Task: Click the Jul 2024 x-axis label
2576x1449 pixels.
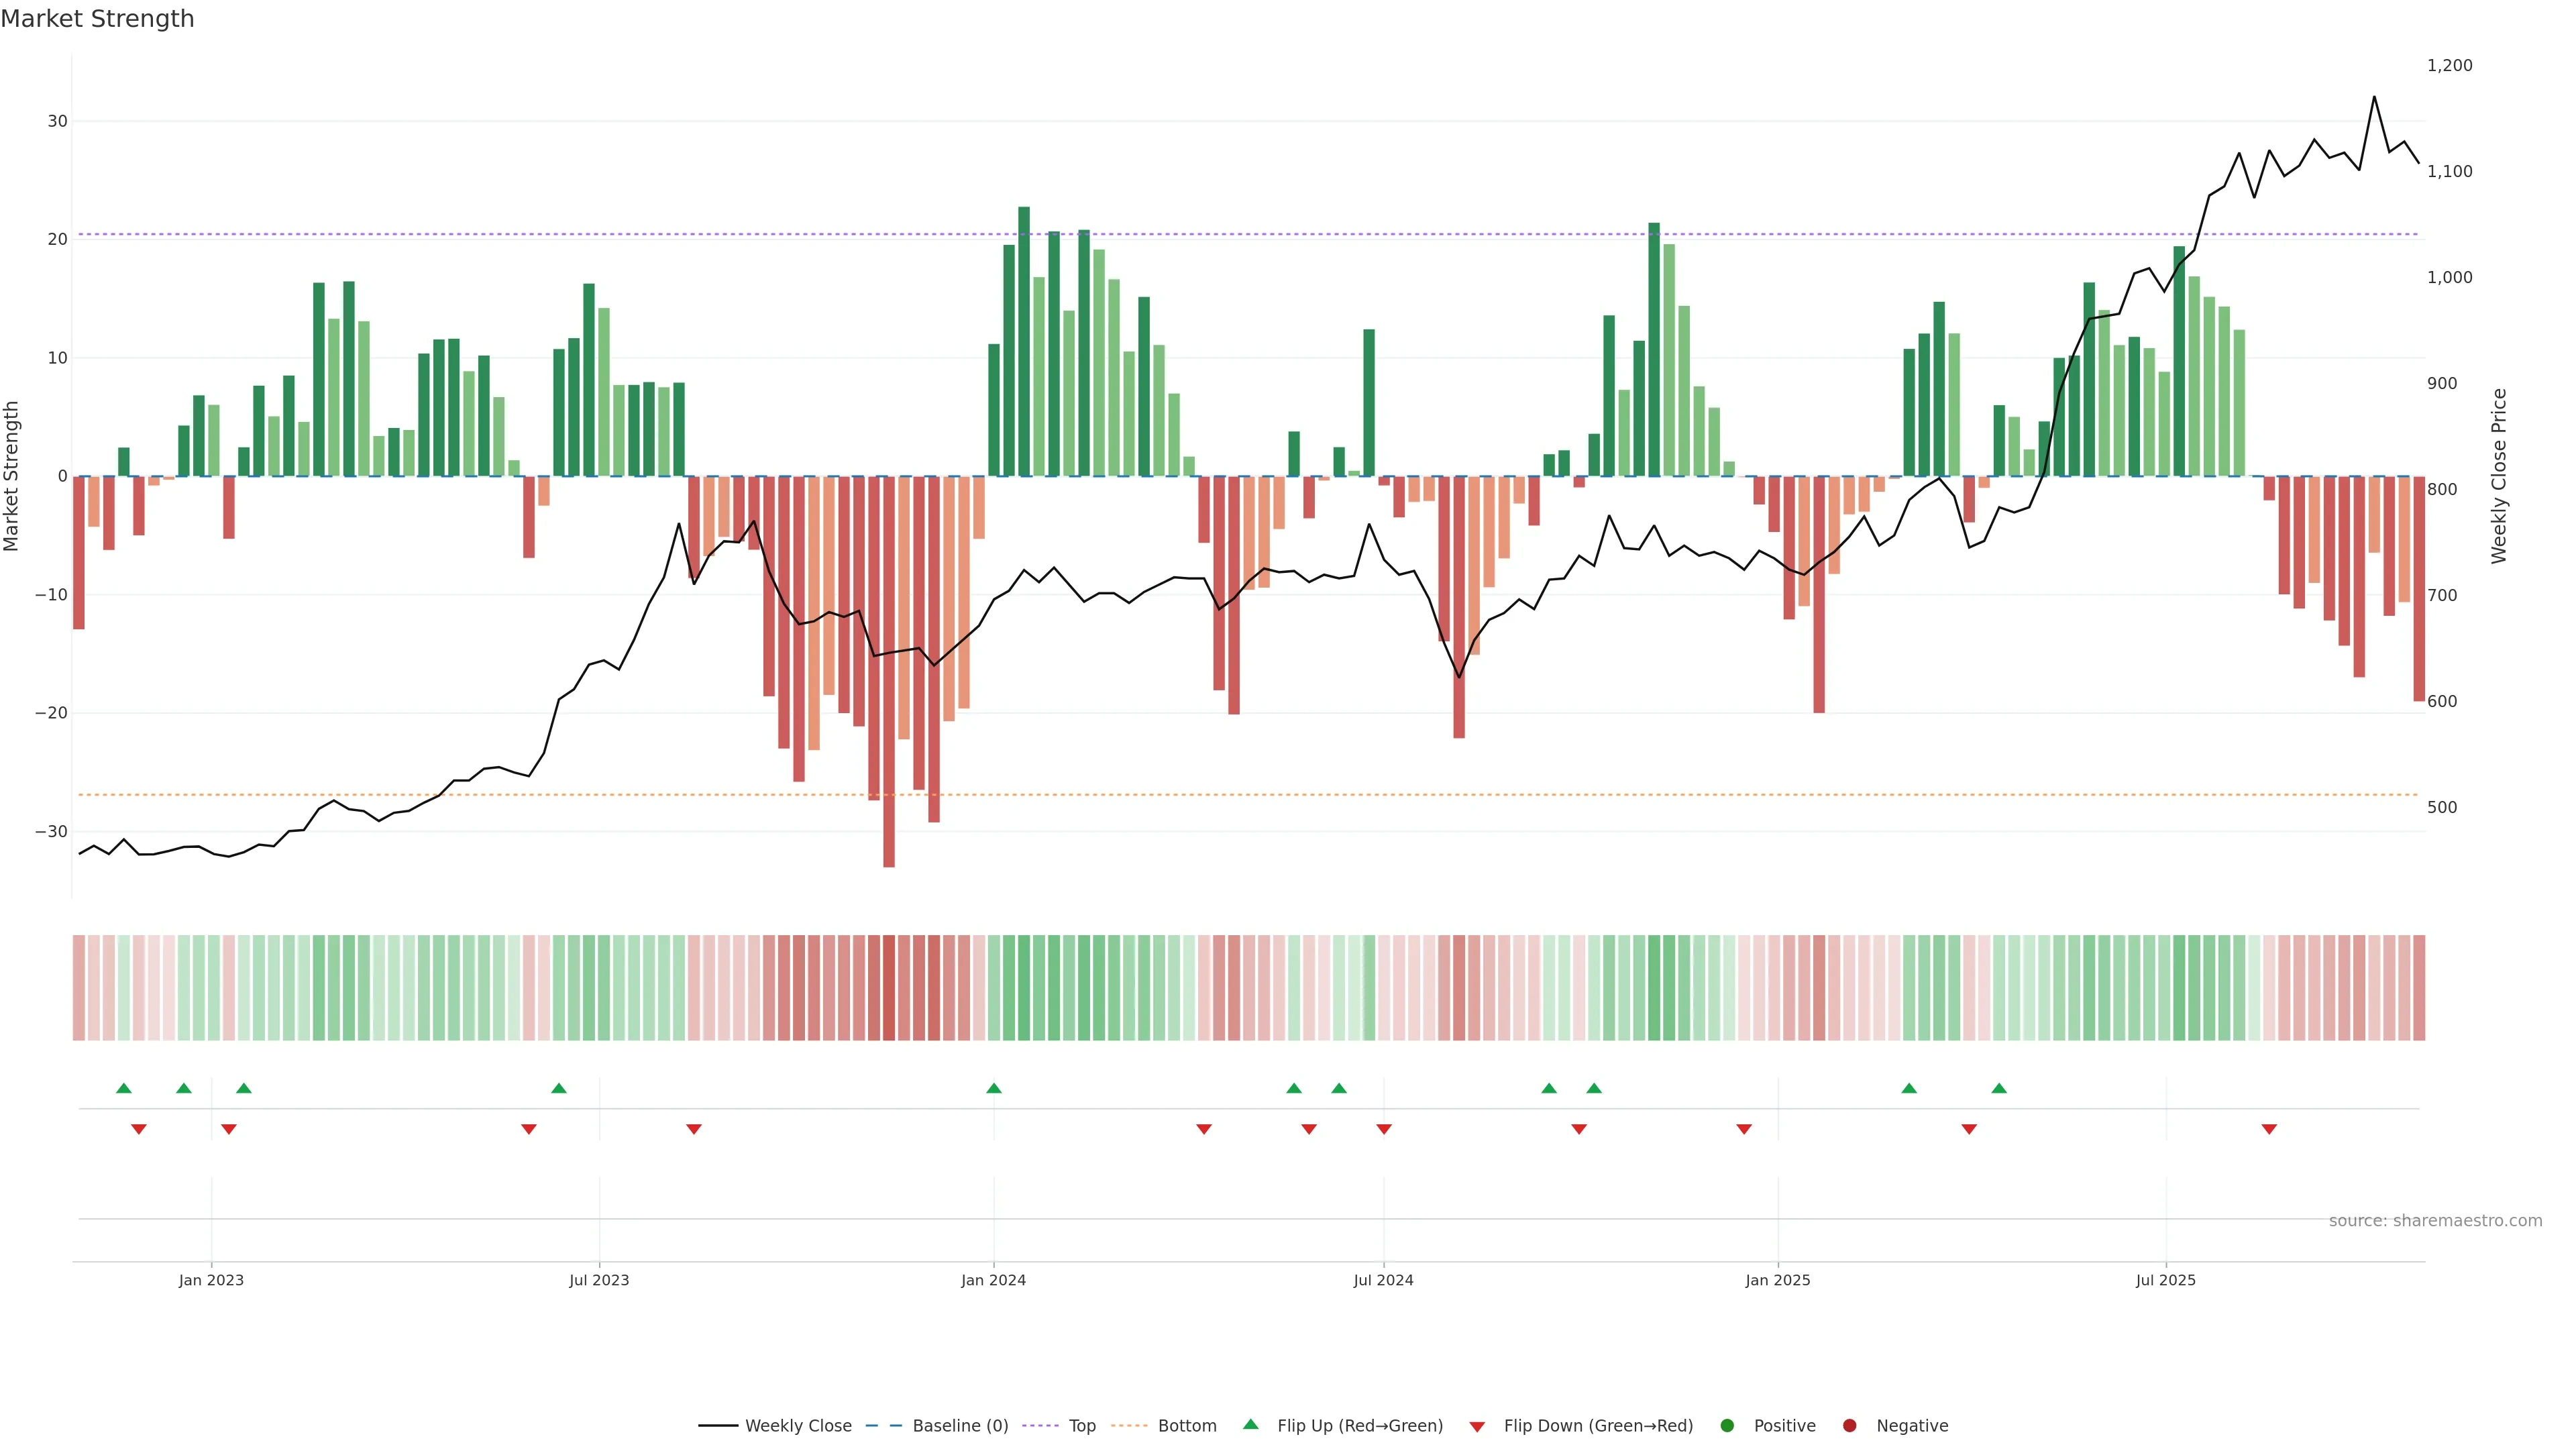Action: [1383, 1280]
